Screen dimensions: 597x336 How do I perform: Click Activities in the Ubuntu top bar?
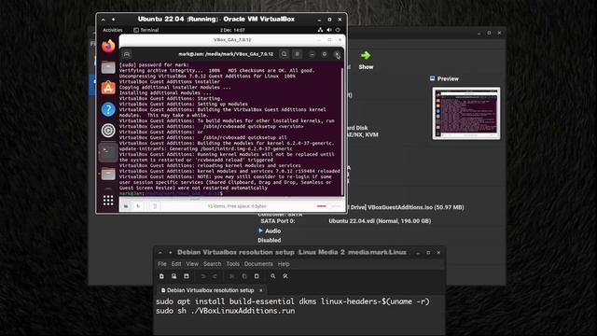[x=113, y=30]
